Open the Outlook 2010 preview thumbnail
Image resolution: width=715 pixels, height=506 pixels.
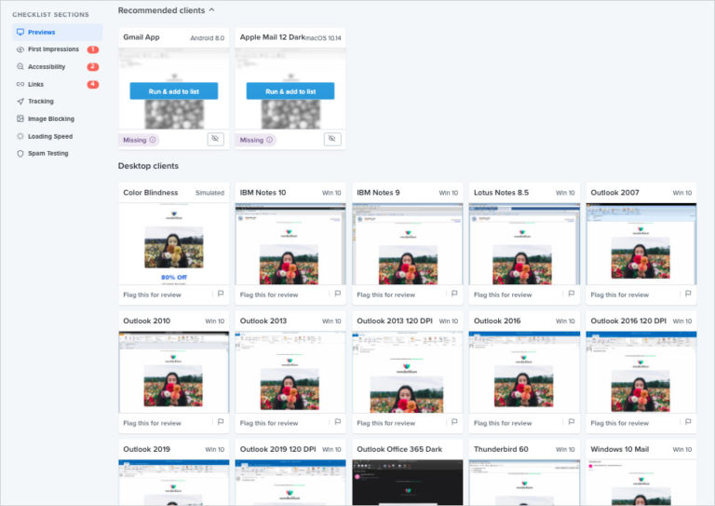coord(174,373)
